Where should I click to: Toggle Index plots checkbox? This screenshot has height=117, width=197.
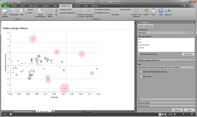click(141, 76)
